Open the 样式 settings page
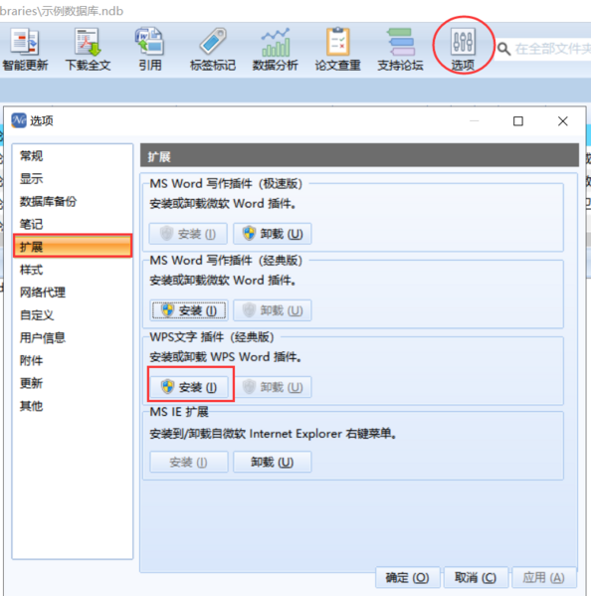Image resolution: width=591 pixels, height=596 pixels. point(73,270)
